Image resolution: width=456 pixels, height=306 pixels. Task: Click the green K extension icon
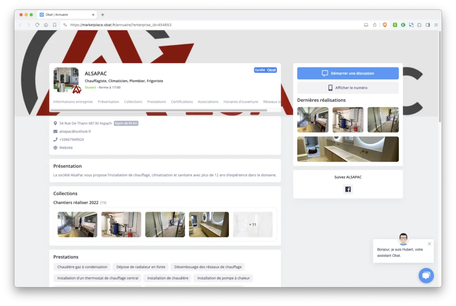click(403, 25)
